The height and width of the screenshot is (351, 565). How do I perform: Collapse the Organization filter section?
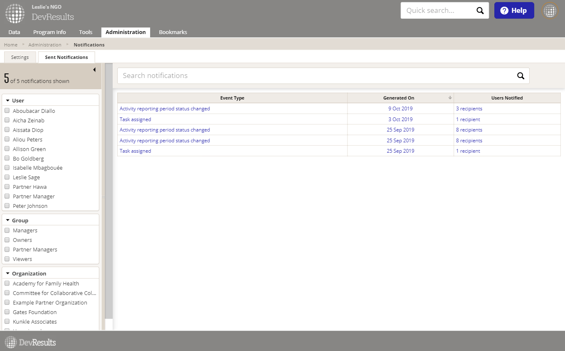pyautogui.click(x=8, y=273)
